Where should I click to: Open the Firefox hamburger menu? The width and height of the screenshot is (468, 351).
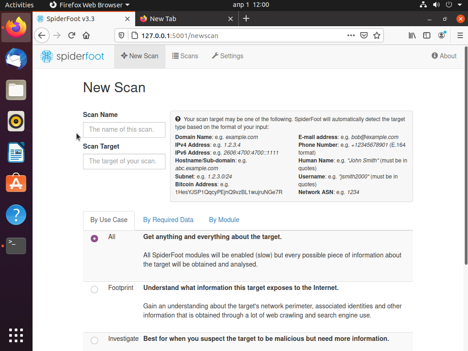pyautogui.click(x=460, y=35)
